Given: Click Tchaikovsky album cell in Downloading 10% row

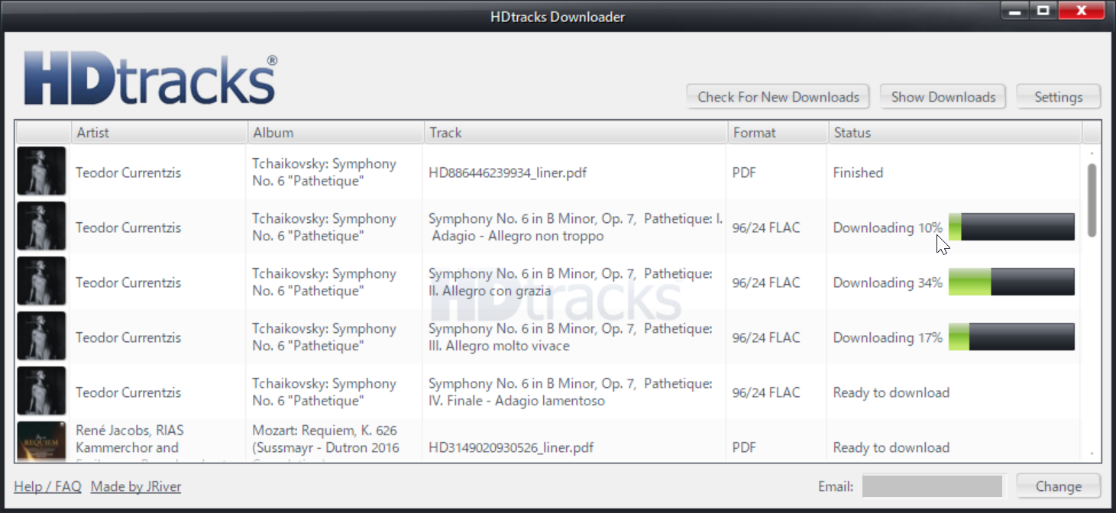Looking at the screenshot, I should pos(325,227).
